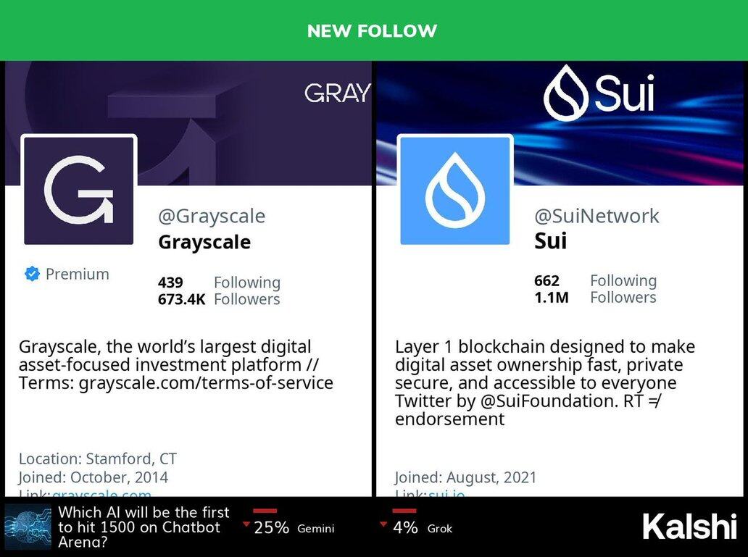748x557 pixels.
Task: Click the red down arrow beside Grok 4%
Action: coord(385,524)
